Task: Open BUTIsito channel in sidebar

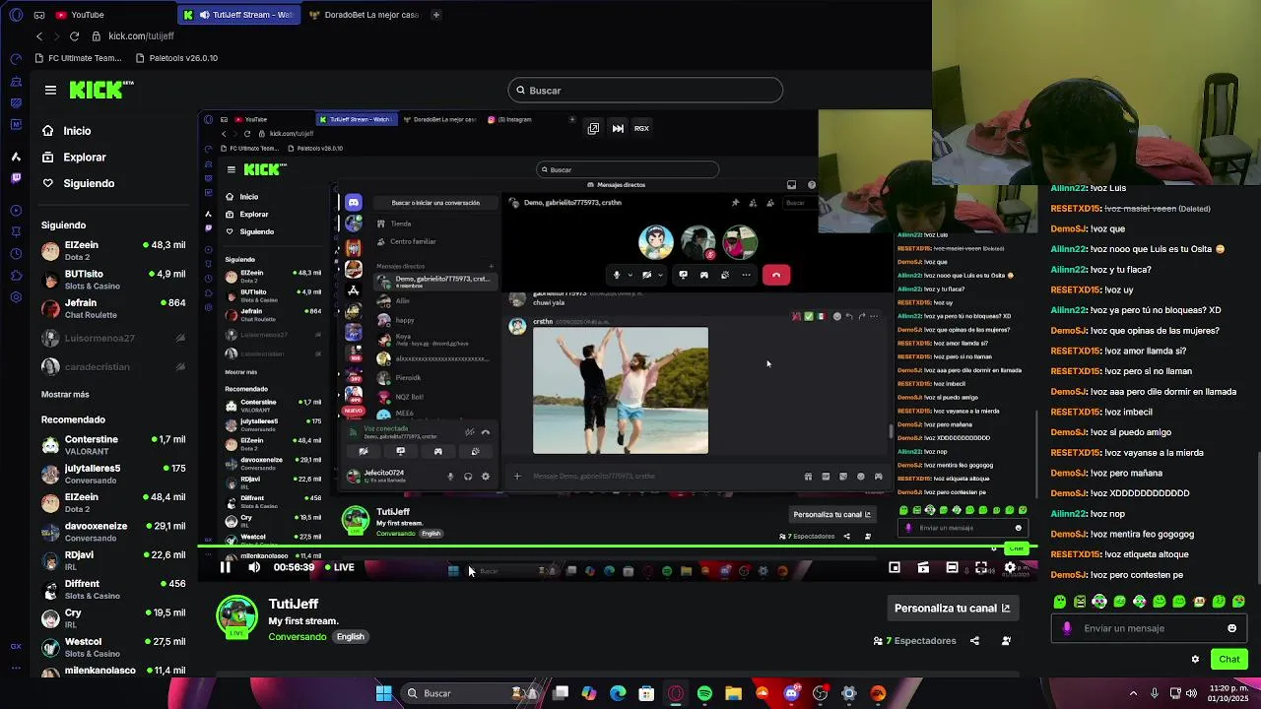Action: pyautogui.click(x=113, y=280)
